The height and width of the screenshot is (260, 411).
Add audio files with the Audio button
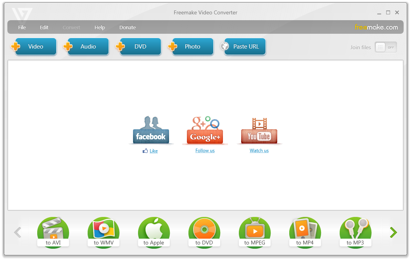(86, 47)
